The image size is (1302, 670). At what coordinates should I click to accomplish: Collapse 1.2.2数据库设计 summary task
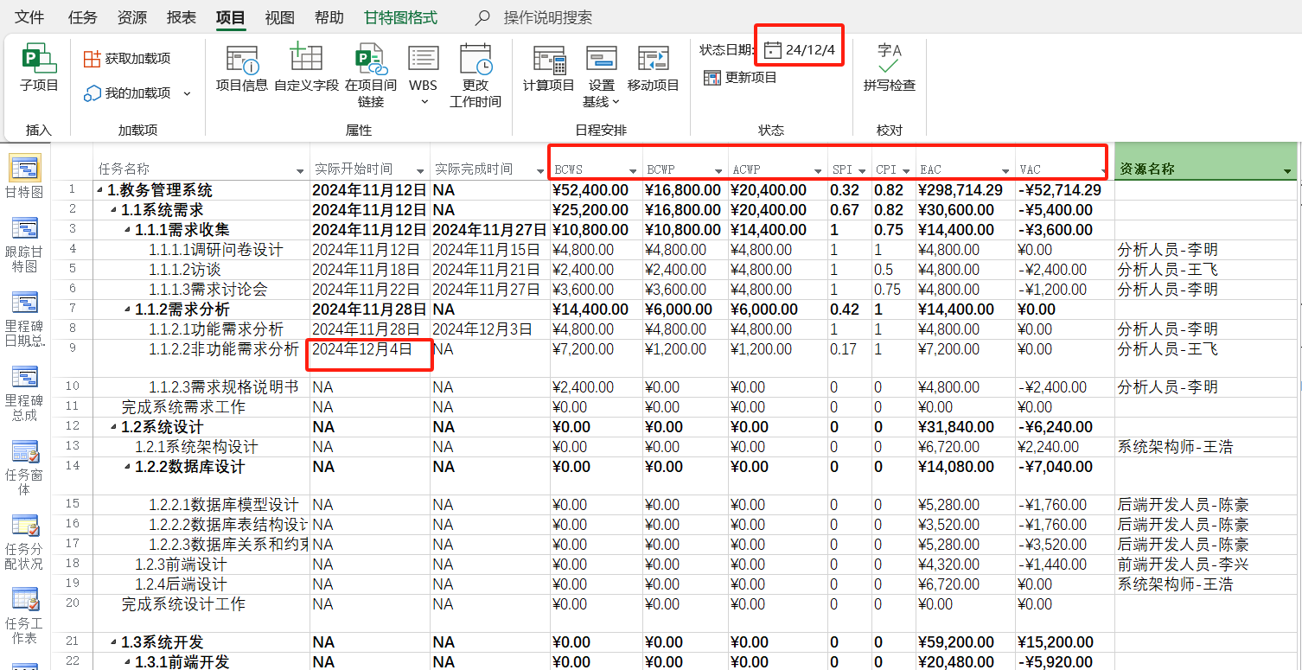128,467
